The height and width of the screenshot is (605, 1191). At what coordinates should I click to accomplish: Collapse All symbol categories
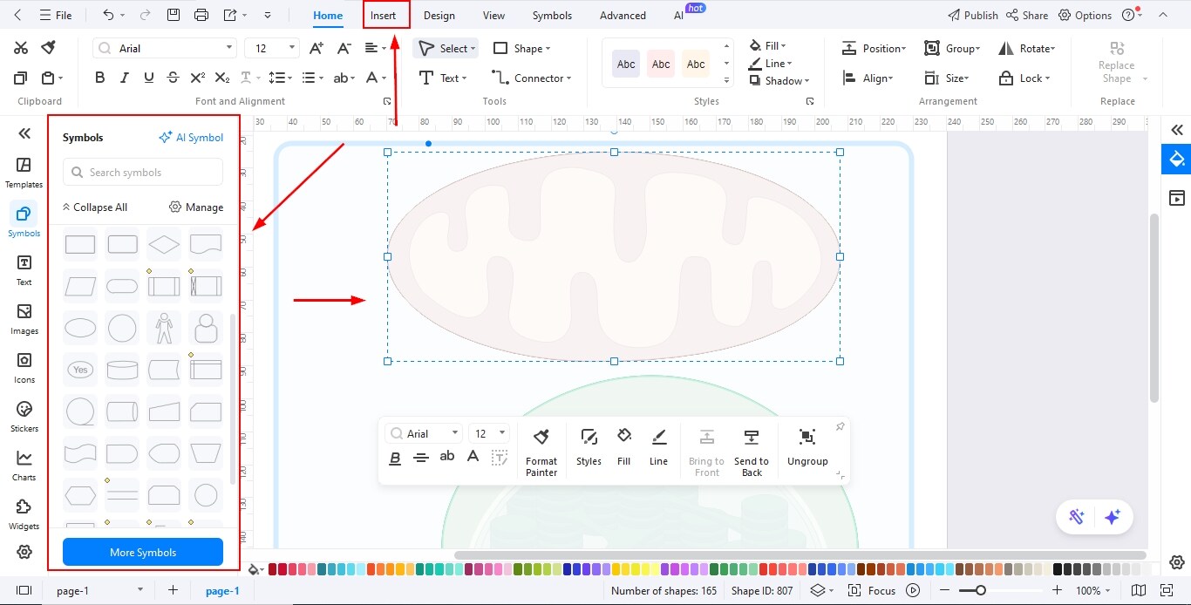tap(95, 207)
